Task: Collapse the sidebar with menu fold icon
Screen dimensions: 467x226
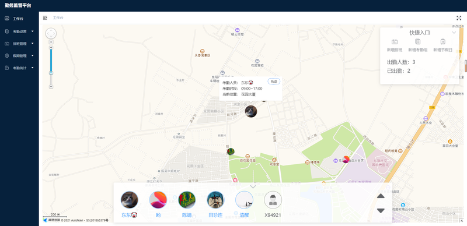Action: click(x=45, y=18)
